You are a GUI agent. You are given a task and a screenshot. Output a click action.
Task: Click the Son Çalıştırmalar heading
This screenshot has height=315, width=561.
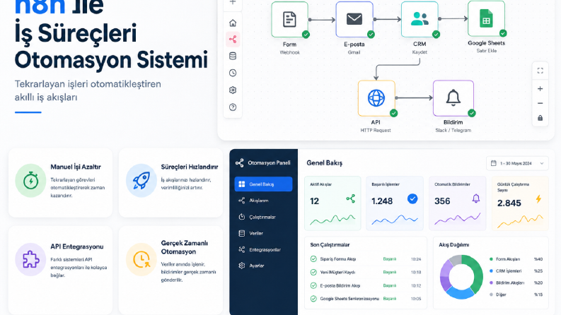(330, 245)
